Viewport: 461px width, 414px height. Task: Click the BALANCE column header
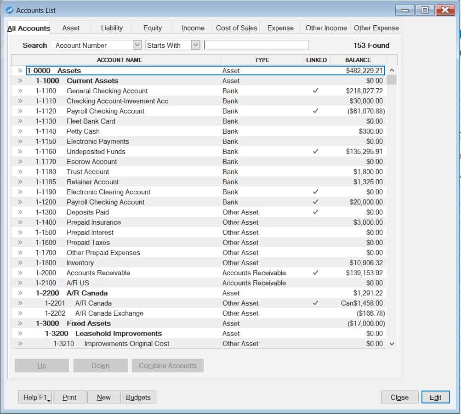tap(358, 60)
